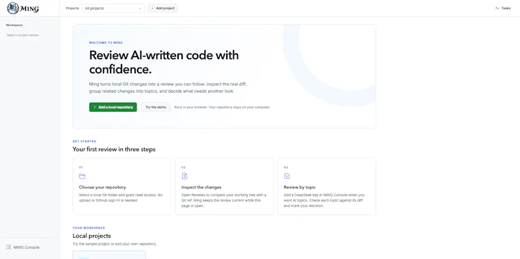Click the GET STARTED label
This screenshot has width=520, height=259.
pyautogui.click(x=84, y=142)
